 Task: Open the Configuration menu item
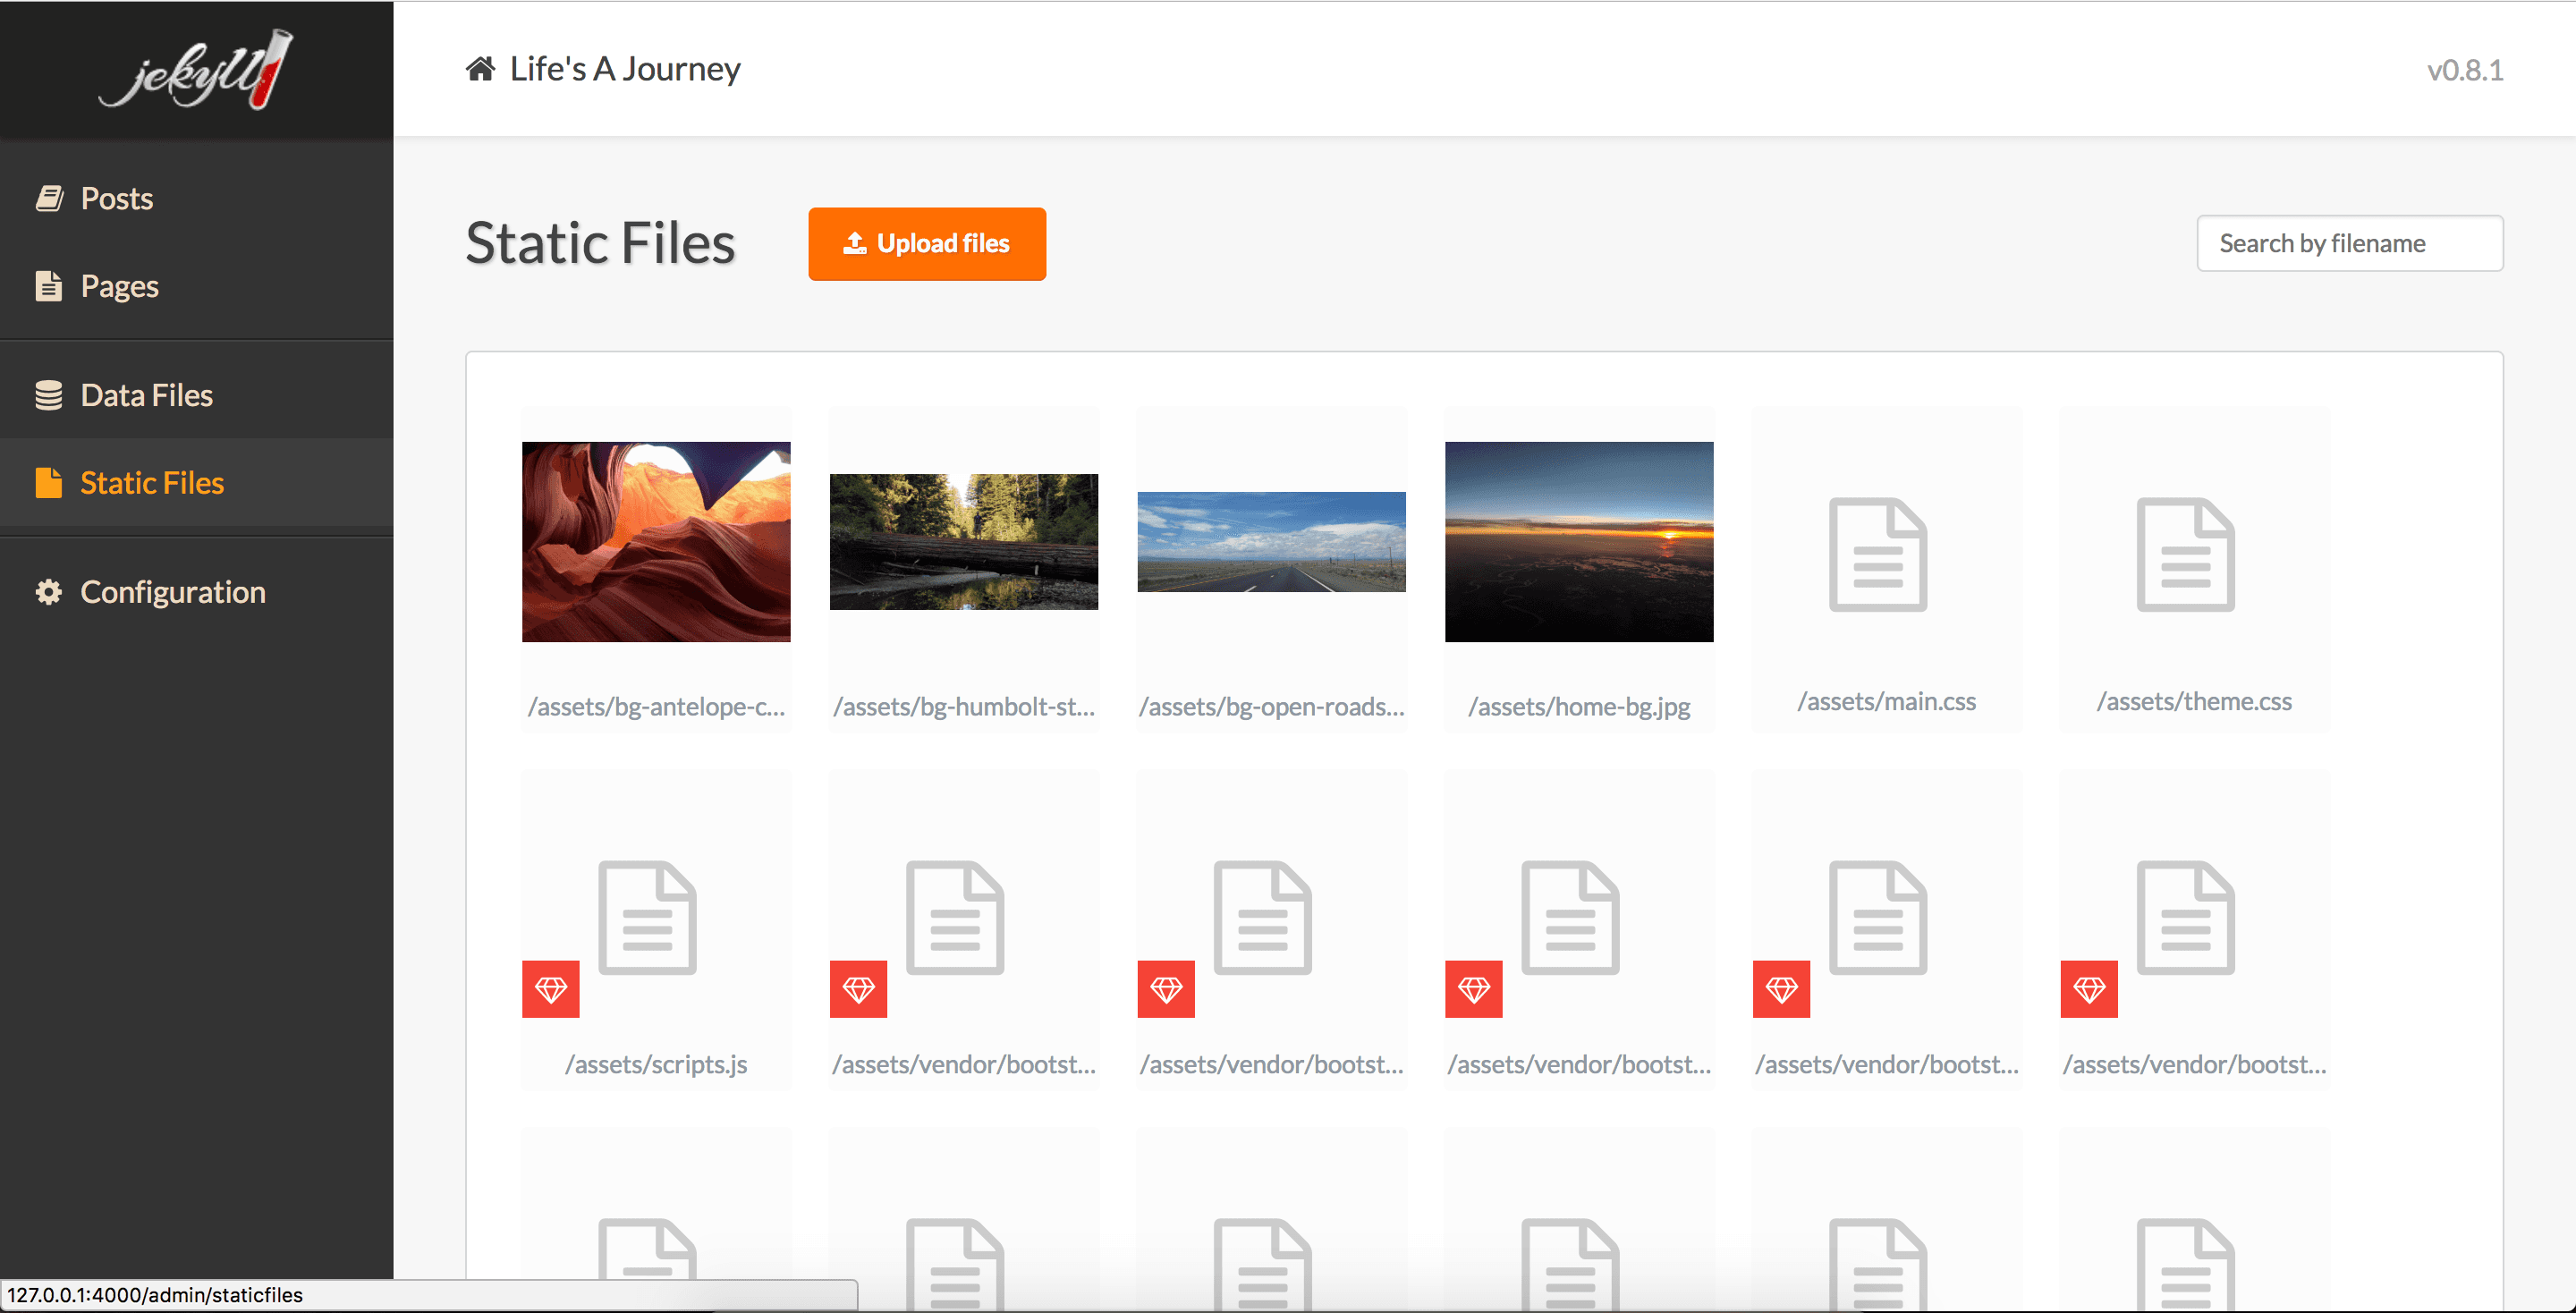click(172, 592)
